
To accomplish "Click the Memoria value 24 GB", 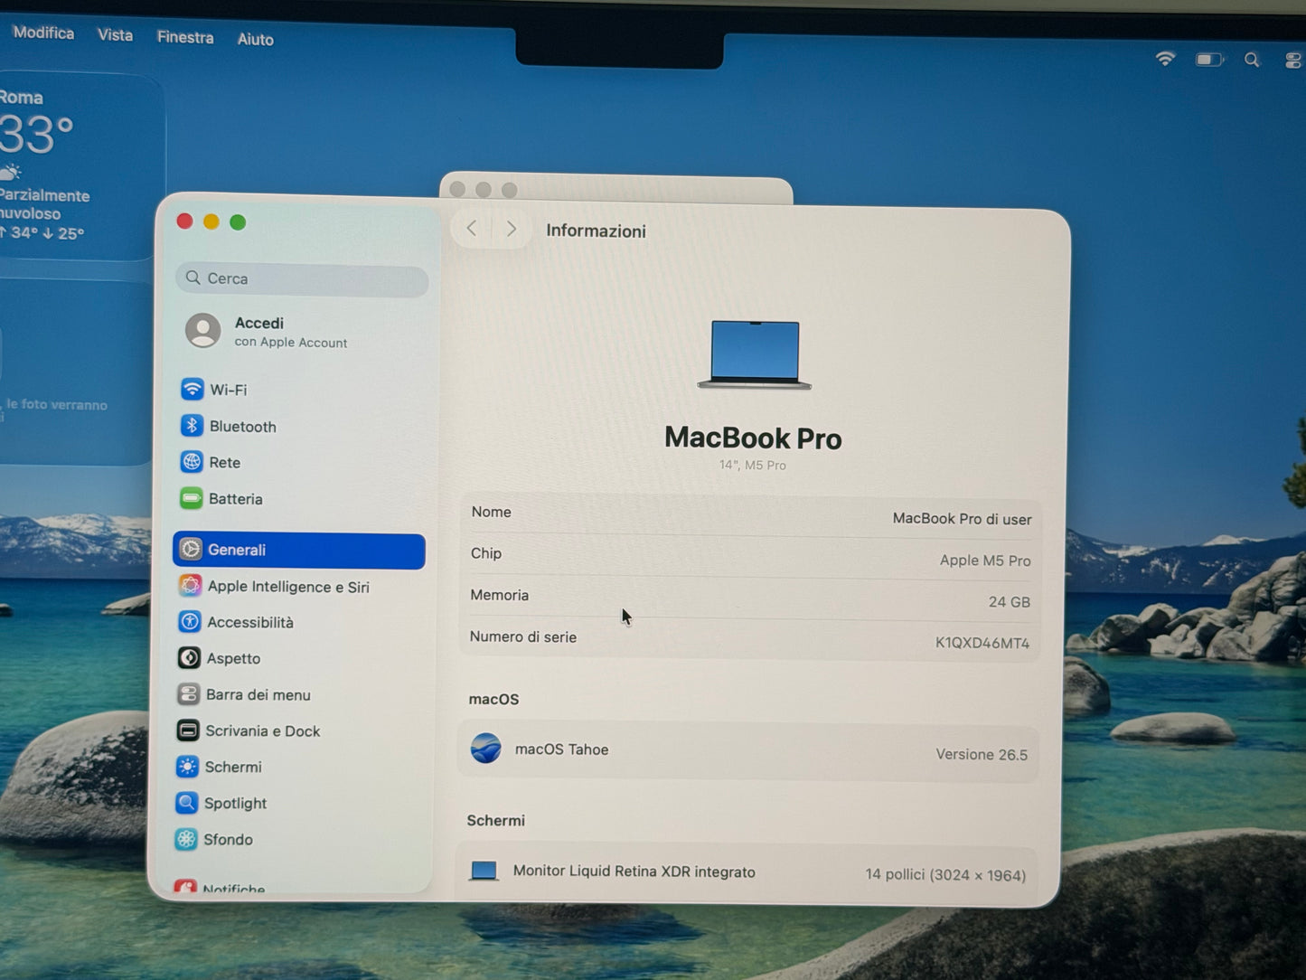I will [1010, 602].
